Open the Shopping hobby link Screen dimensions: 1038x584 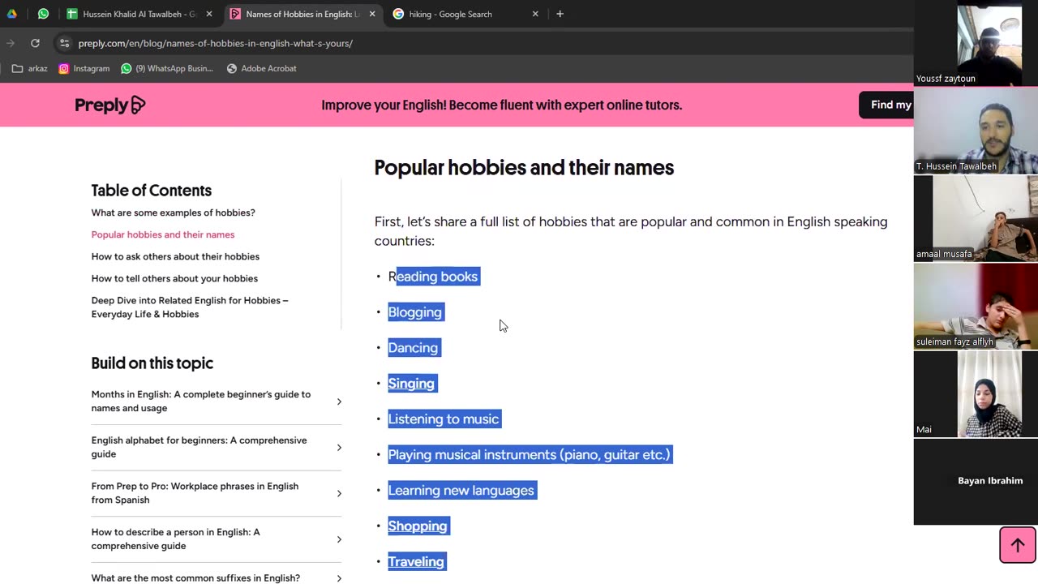pyautogui.click(x=417, y=526)
